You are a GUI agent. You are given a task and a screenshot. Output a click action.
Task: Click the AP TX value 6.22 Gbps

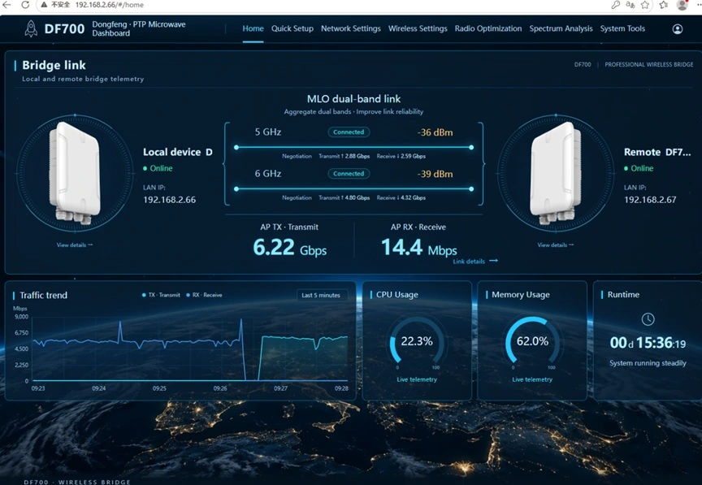point(290,247)
